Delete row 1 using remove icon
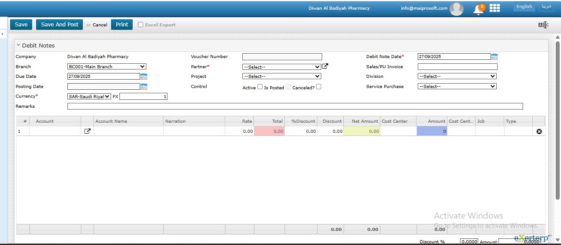Viewport: 561px width, 245px height. (x=539, y=132)
